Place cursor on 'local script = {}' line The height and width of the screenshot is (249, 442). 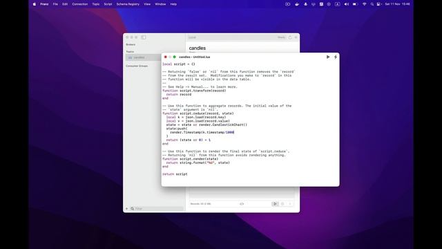coord(179,64)
